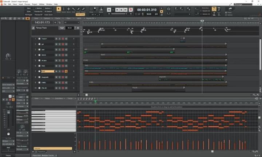
Task: Select the Smart tool in the toolbar
Action: (x=59, y=9)
